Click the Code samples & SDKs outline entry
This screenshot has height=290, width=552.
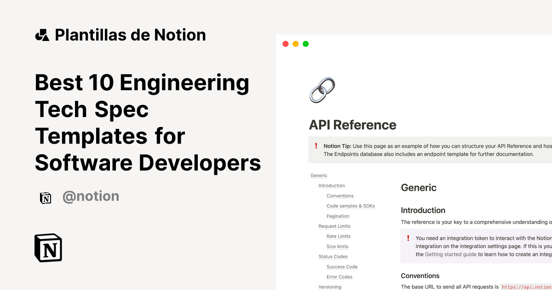(351, 206)
